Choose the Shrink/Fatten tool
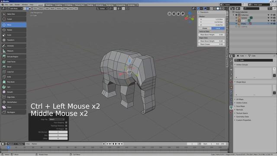The height and width of the screenshot is (156, 277). (14, 102)
